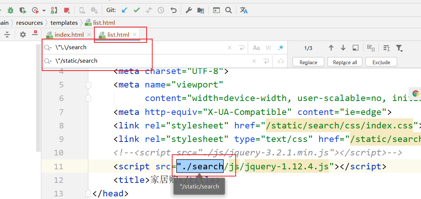
Task: Toggle Words (W) match option
Action: [268, 48]
